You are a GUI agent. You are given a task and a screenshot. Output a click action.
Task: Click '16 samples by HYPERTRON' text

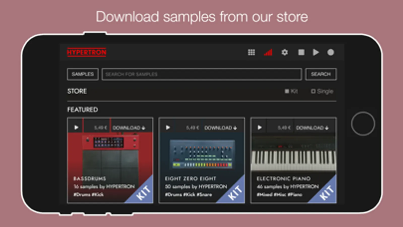(104, 187)
